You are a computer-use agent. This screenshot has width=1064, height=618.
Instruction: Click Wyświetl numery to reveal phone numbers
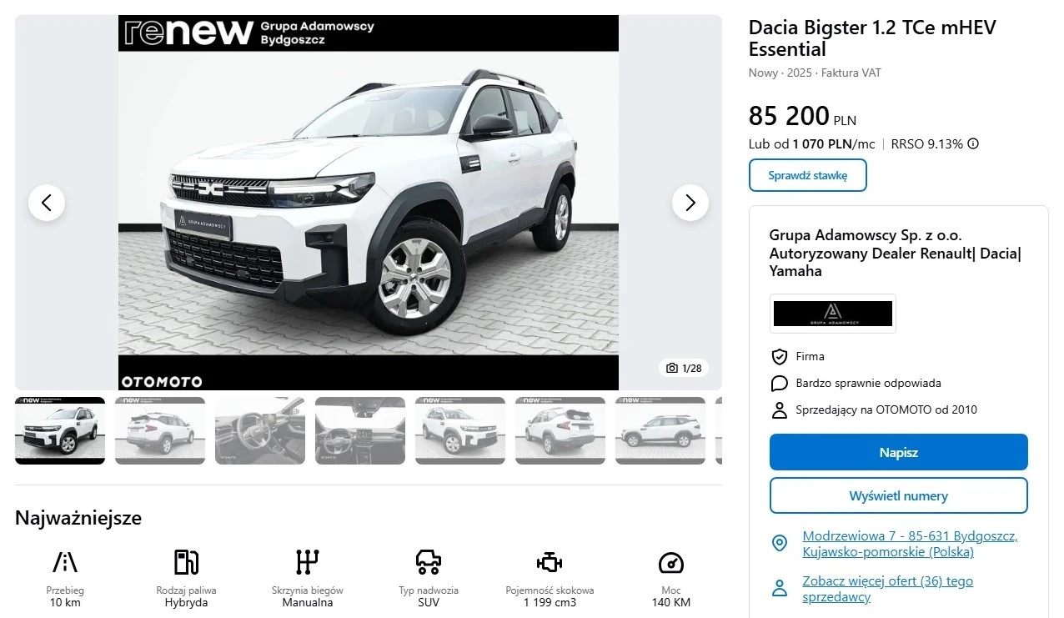[899, 495]
